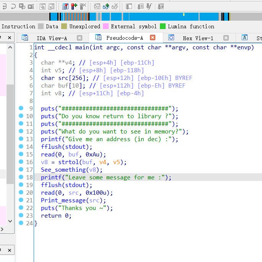262x262 pixels.
Task: Click read call on line 20
Action: tap(48, 193)
